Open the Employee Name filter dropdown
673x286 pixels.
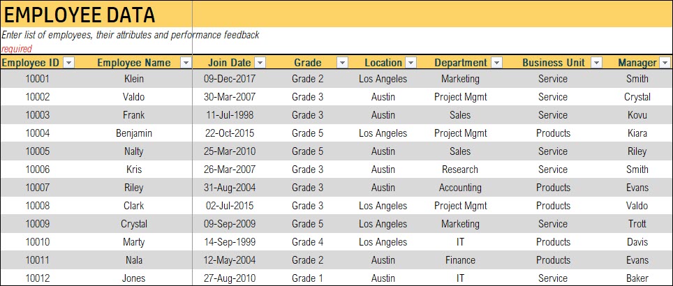[186, 63]
